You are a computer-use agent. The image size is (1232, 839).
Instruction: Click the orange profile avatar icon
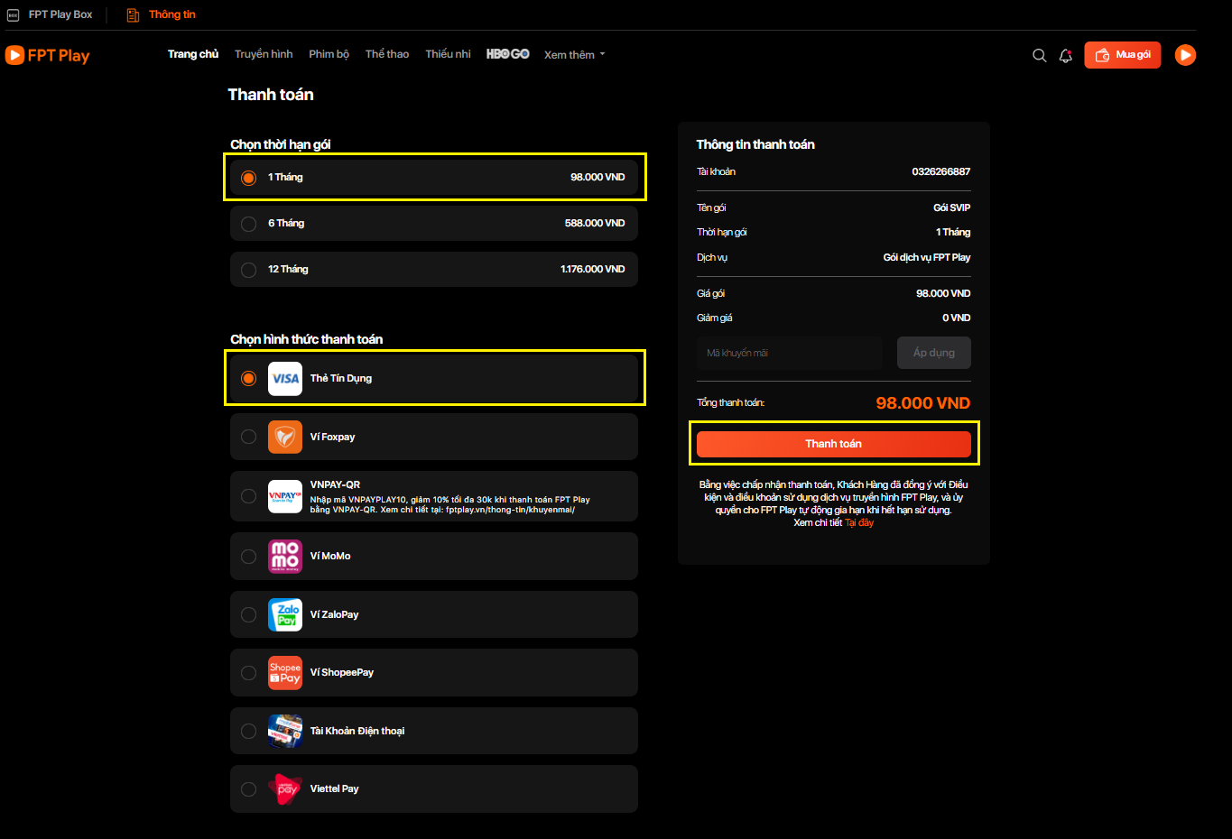point(1185,55)
